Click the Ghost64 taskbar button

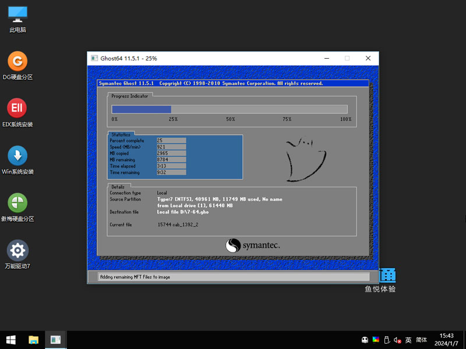(x=55, y=340)
